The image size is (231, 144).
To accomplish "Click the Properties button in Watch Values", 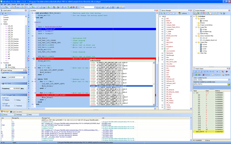I will pos(216,75).
